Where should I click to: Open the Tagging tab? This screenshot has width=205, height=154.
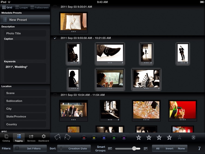point(19,138)
